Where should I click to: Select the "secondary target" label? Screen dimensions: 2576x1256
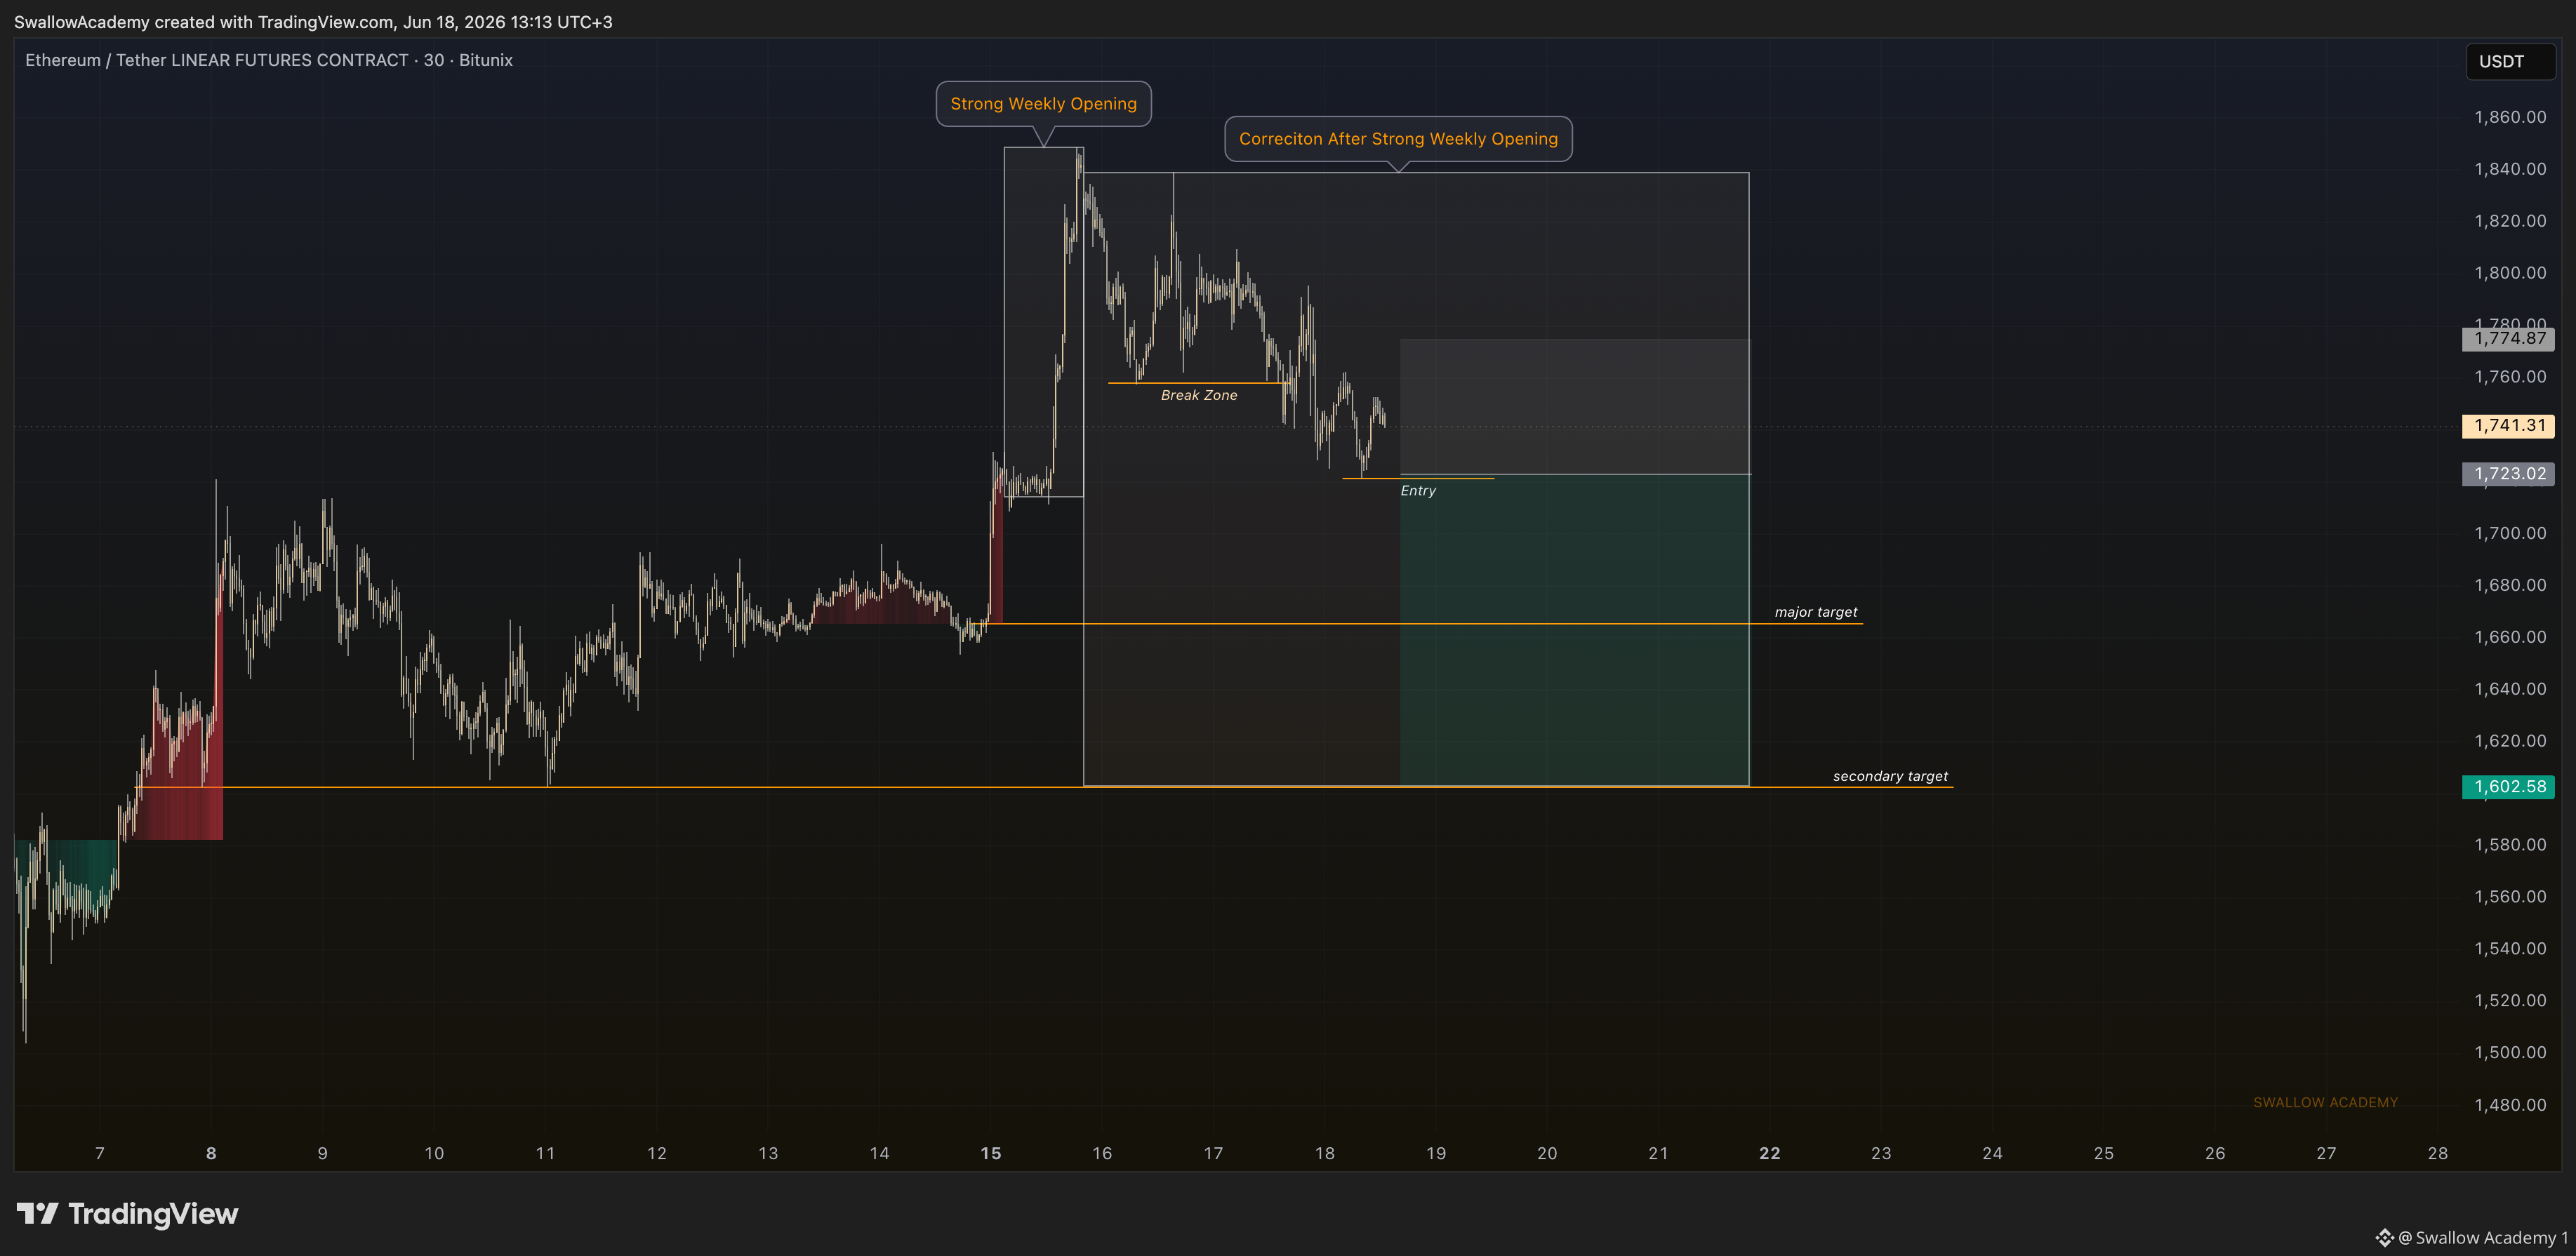click(x=1890, y=776)
